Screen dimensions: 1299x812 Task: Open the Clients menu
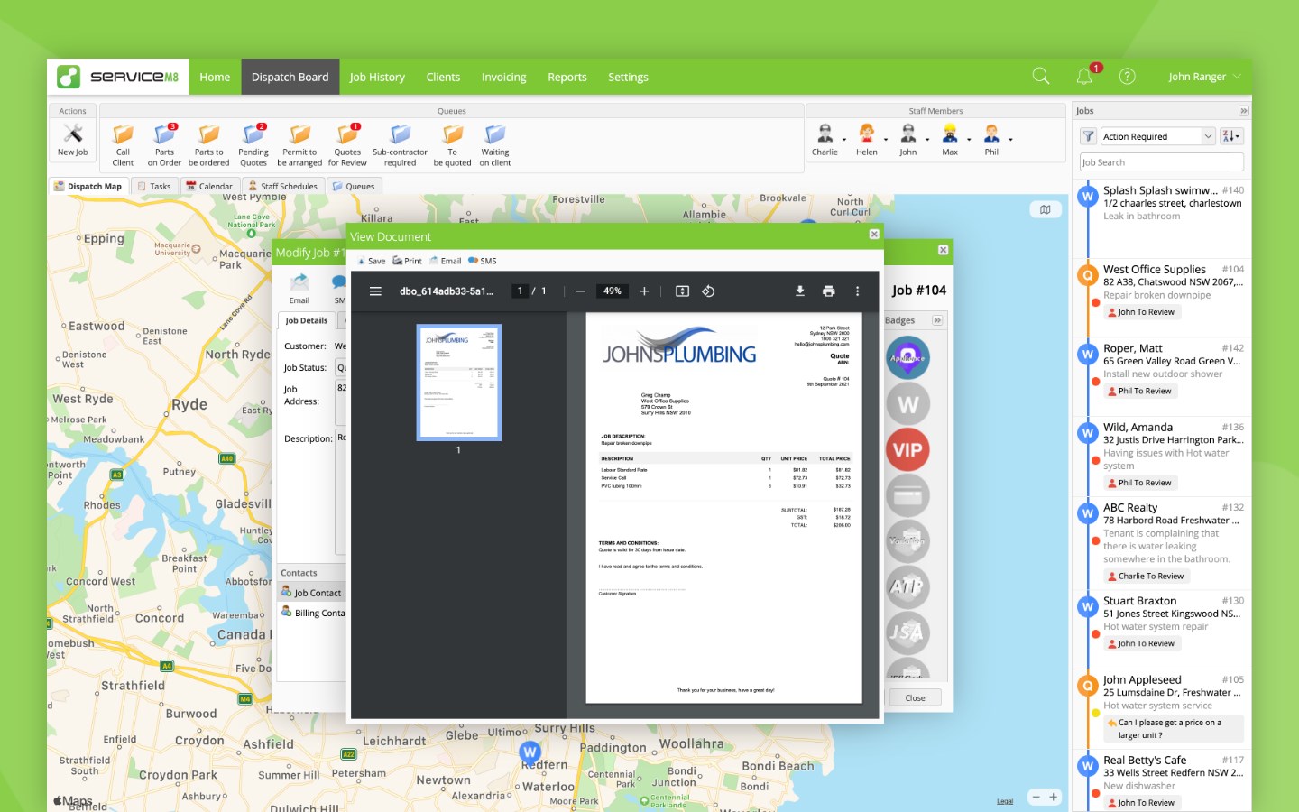point(443,77)
